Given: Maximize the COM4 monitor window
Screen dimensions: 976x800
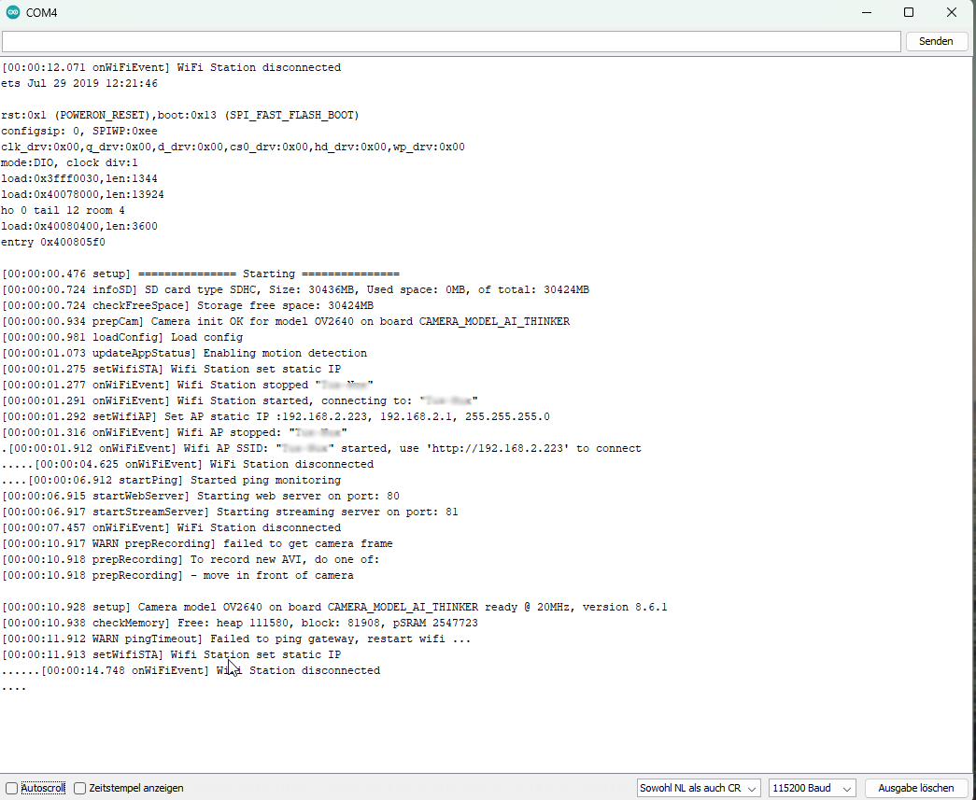Looking at the screenshot, I should (908, 12).
